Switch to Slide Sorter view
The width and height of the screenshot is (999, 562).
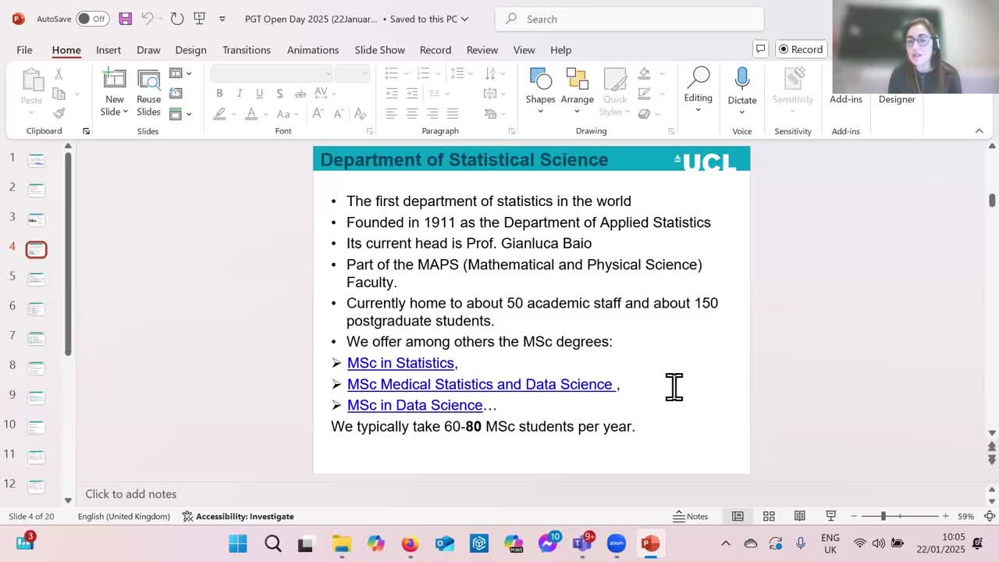tap(768, 516)
